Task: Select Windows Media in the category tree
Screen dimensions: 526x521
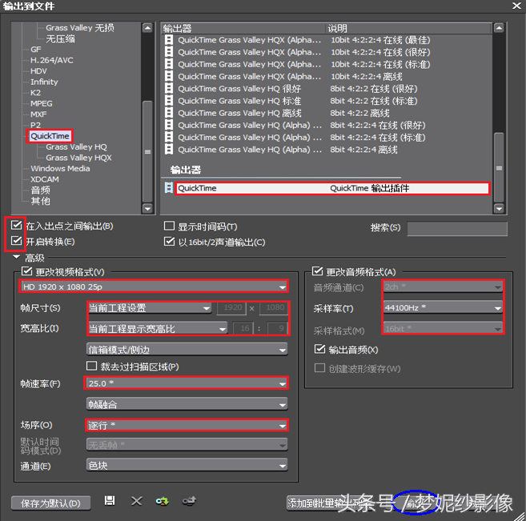Action: click(60, 169)
